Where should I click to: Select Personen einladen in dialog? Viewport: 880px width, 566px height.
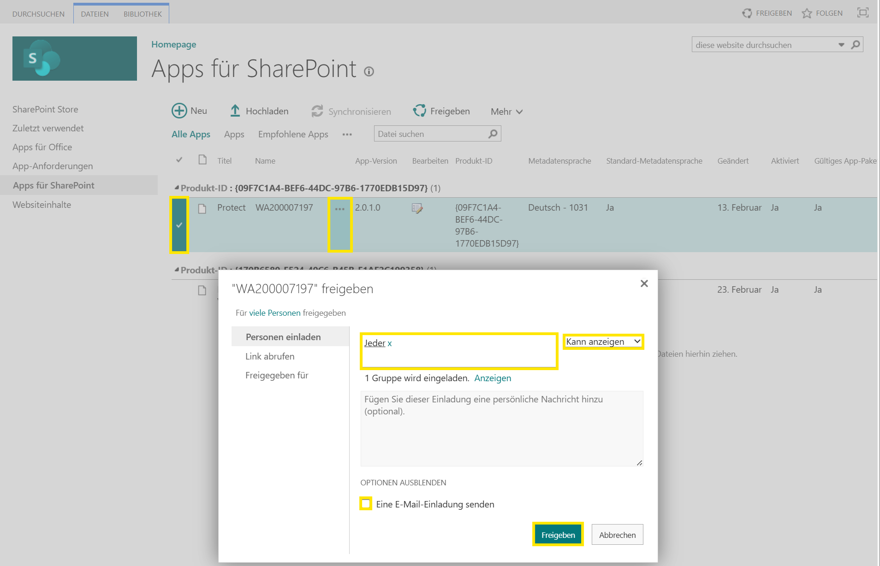[290, 337]
